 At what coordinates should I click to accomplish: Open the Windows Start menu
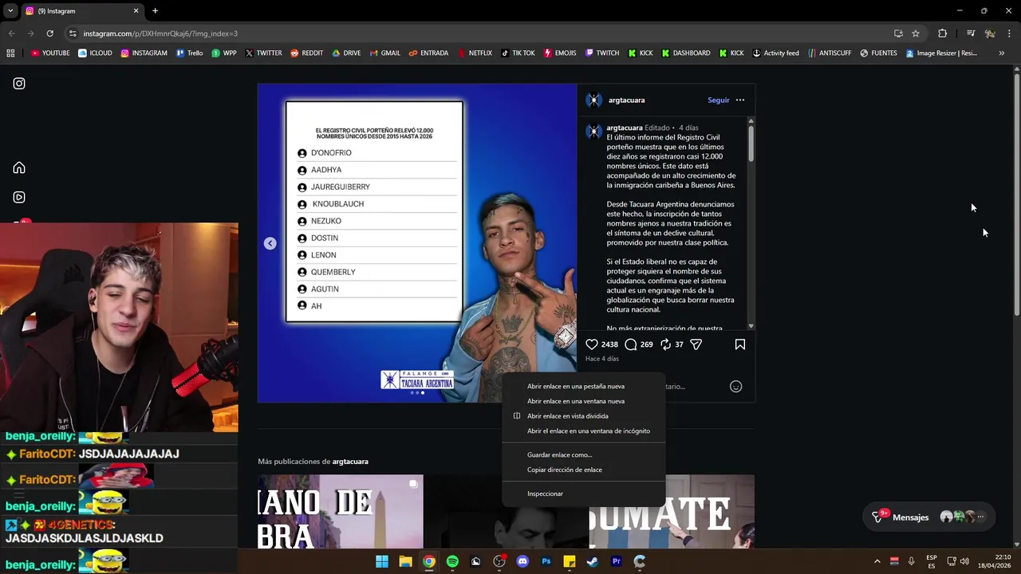click(x=382, y=561)
